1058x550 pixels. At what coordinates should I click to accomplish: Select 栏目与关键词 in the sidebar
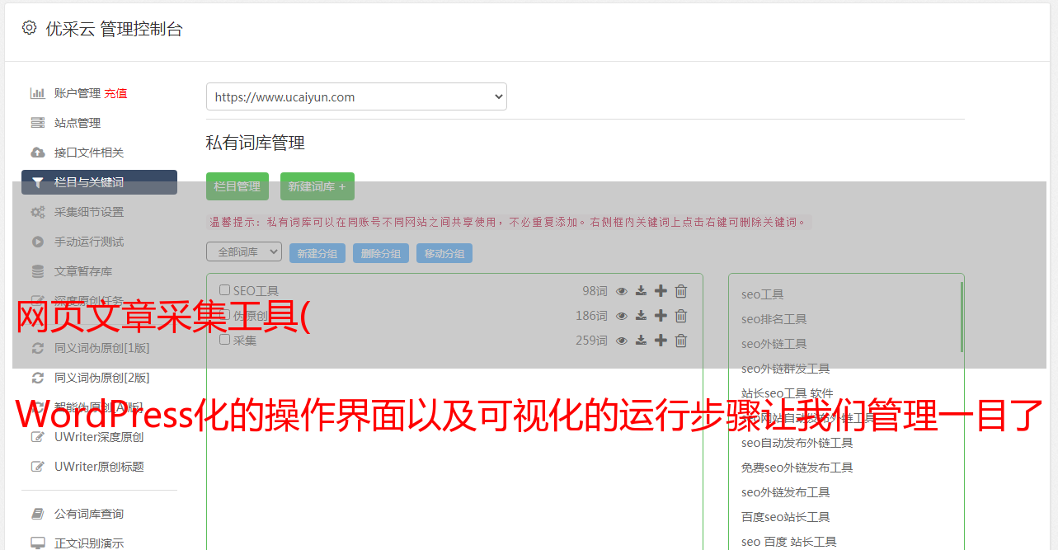click(99, 182)
